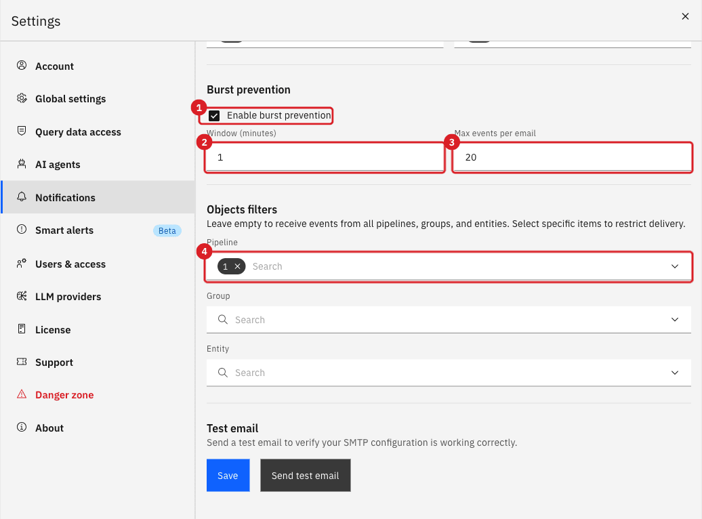Click the Global settings gear icon
The width and height of the screenshot is (702, 519).
point(22,98)
